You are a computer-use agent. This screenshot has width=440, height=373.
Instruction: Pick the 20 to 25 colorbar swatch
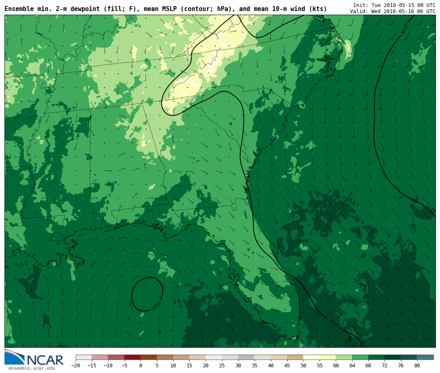pyautogui.click(x=214, y=357)
